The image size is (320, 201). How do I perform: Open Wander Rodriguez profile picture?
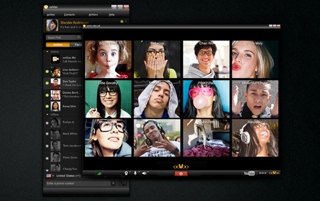(x=52, y=25)
